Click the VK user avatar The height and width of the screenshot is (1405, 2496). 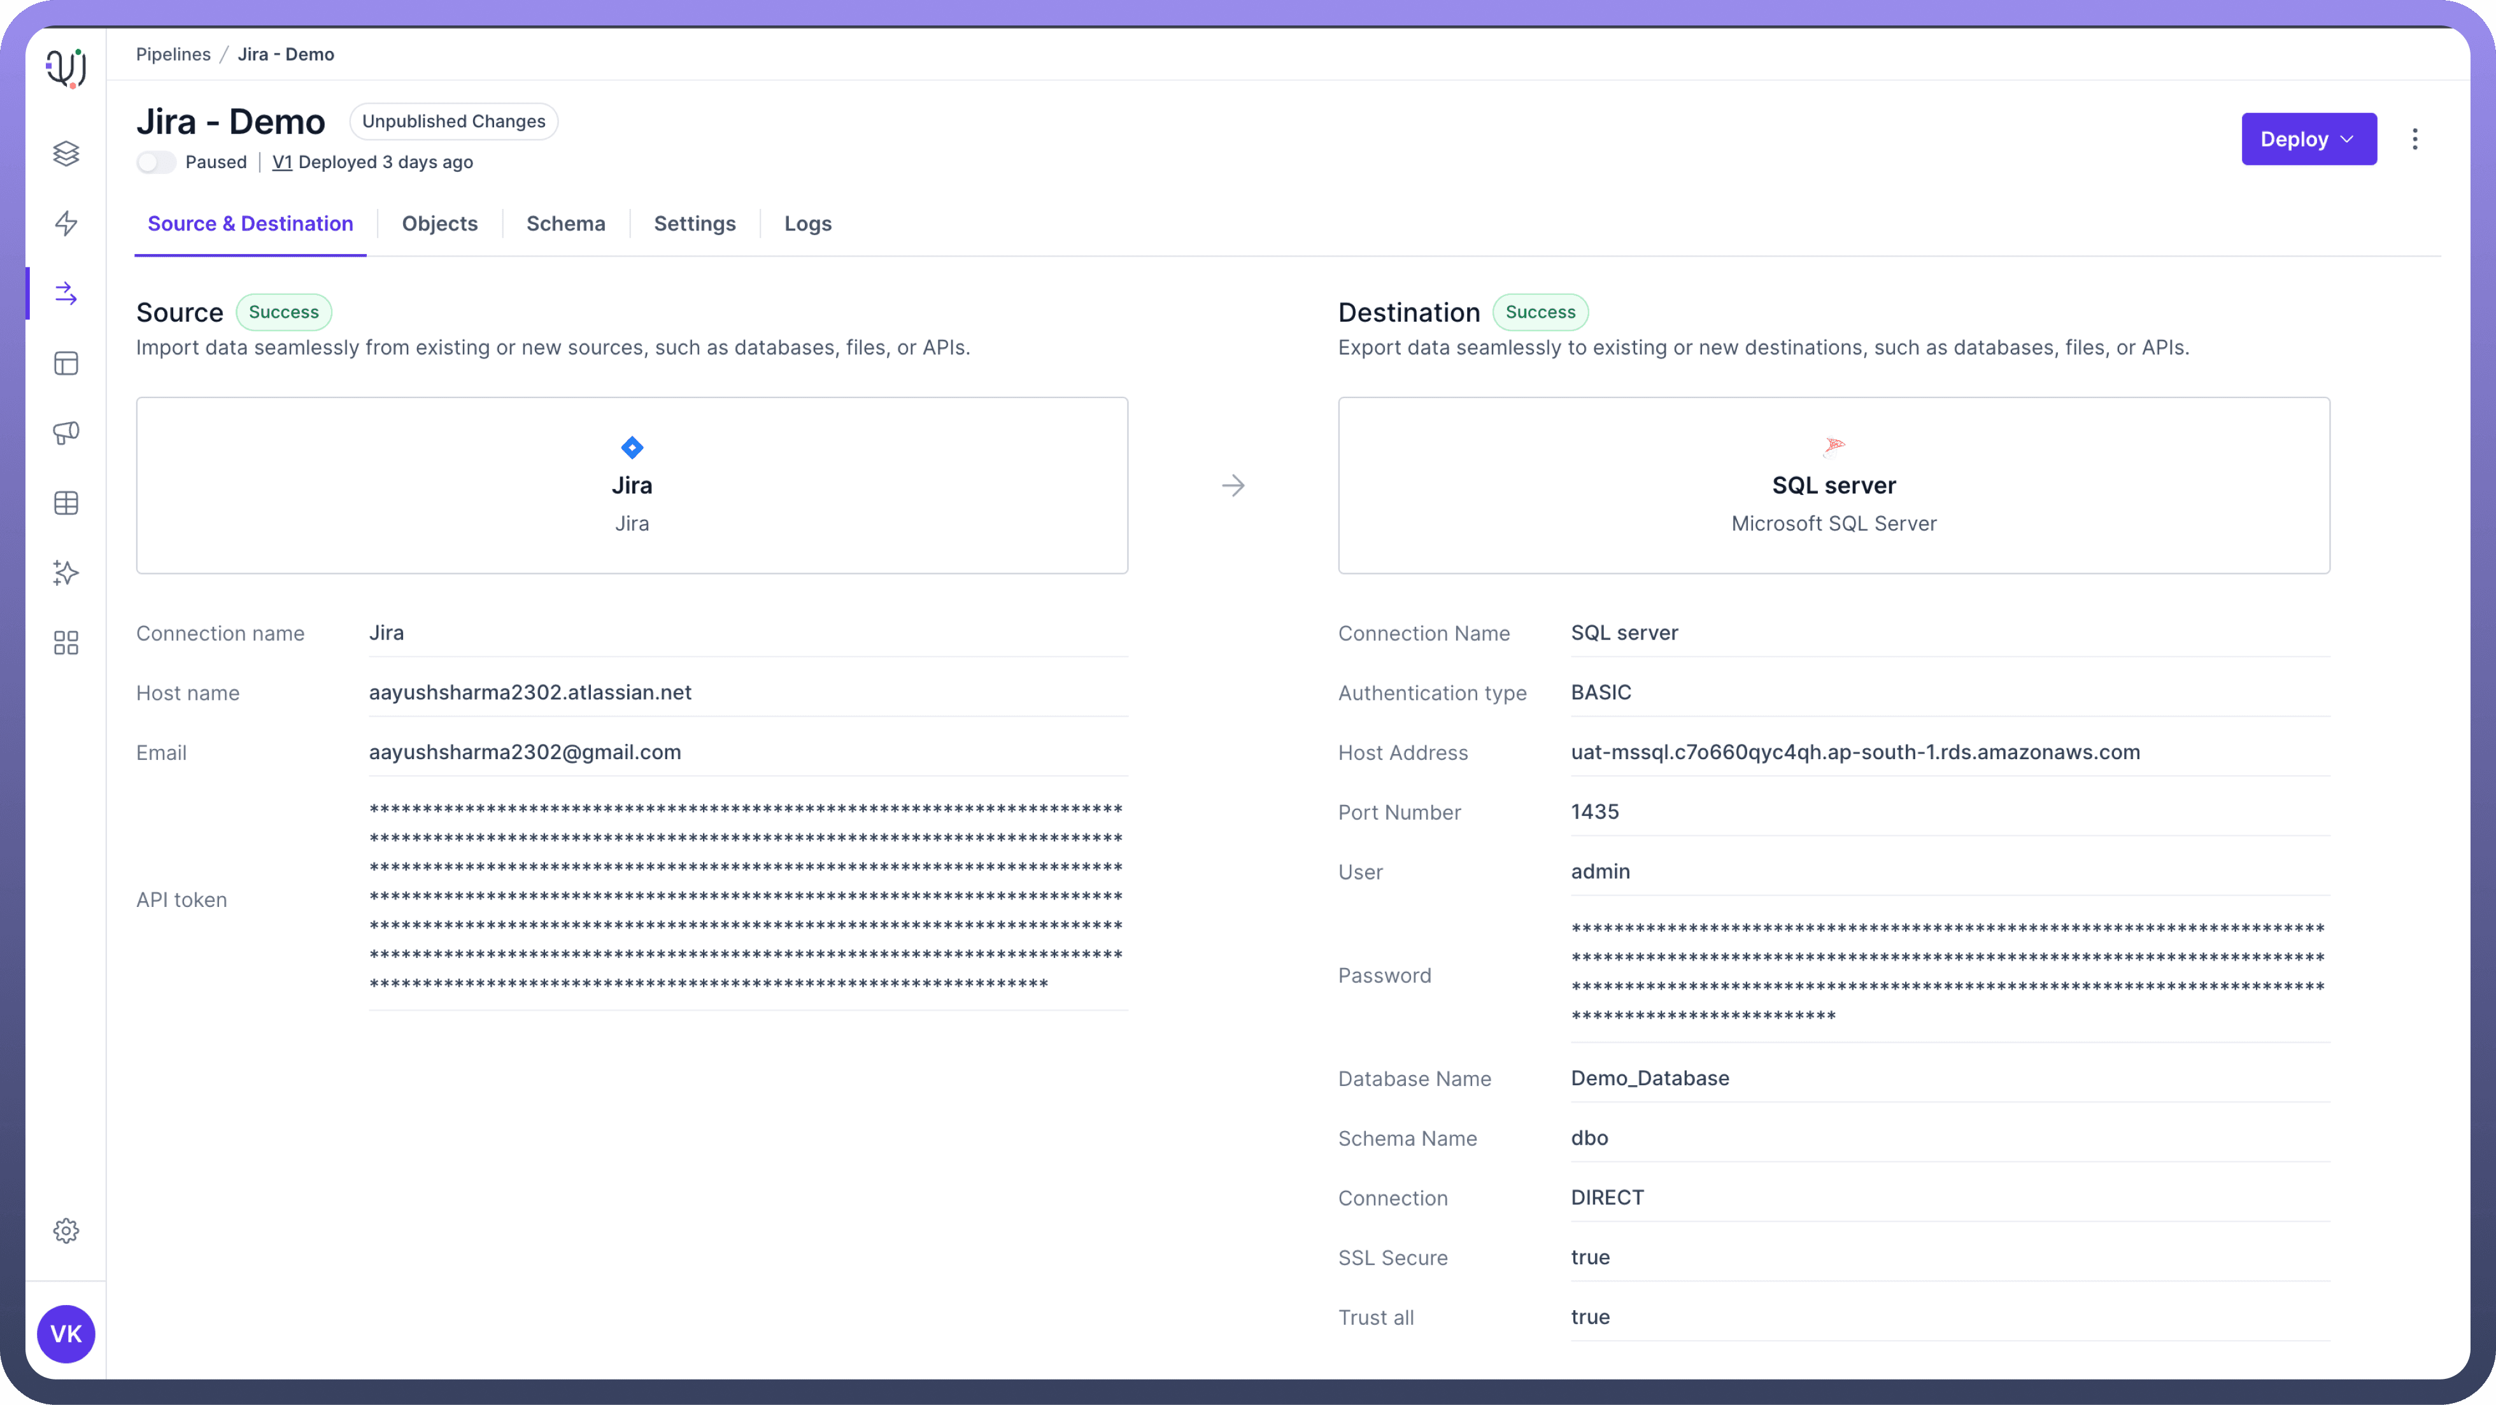click(66, 1333)
